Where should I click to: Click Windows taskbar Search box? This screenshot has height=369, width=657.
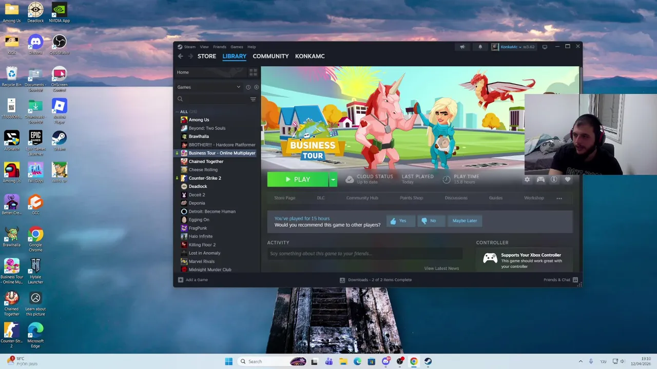pyautogui.click(x=272, y=361)
